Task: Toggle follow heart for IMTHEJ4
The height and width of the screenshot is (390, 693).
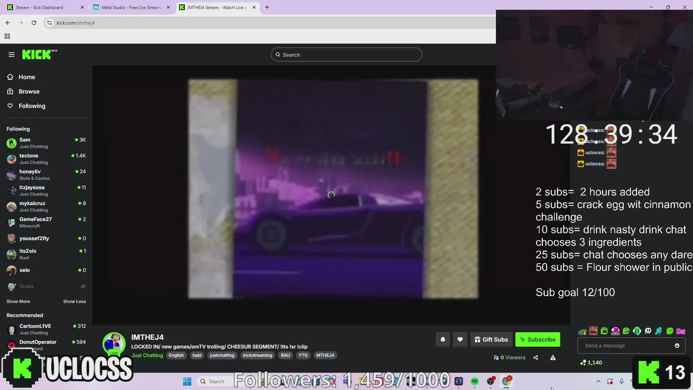Action: pyautogui.click(x=460, y=340)
